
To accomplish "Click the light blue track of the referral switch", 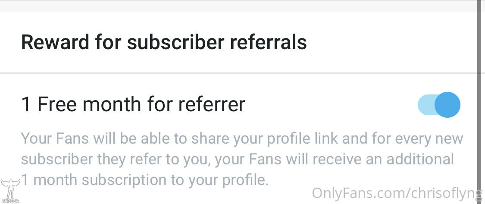I will (x=425, y=105).
